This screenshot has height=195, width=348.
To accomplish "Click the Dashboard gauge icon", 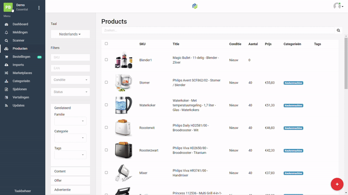I will click(7, 24).
